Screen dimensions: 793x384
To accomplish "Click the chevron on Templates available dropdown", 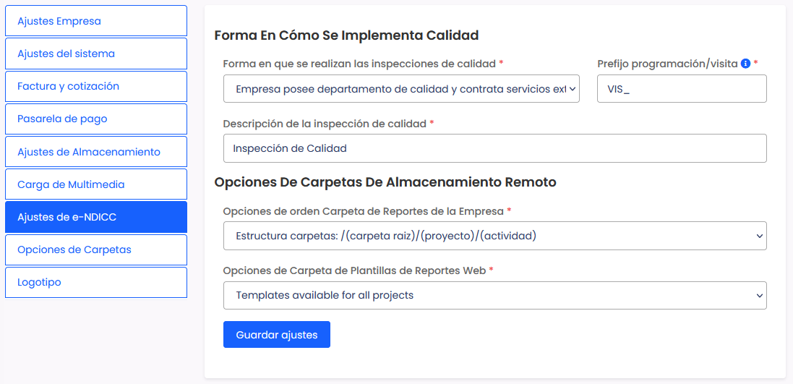I will click(758, 296).
